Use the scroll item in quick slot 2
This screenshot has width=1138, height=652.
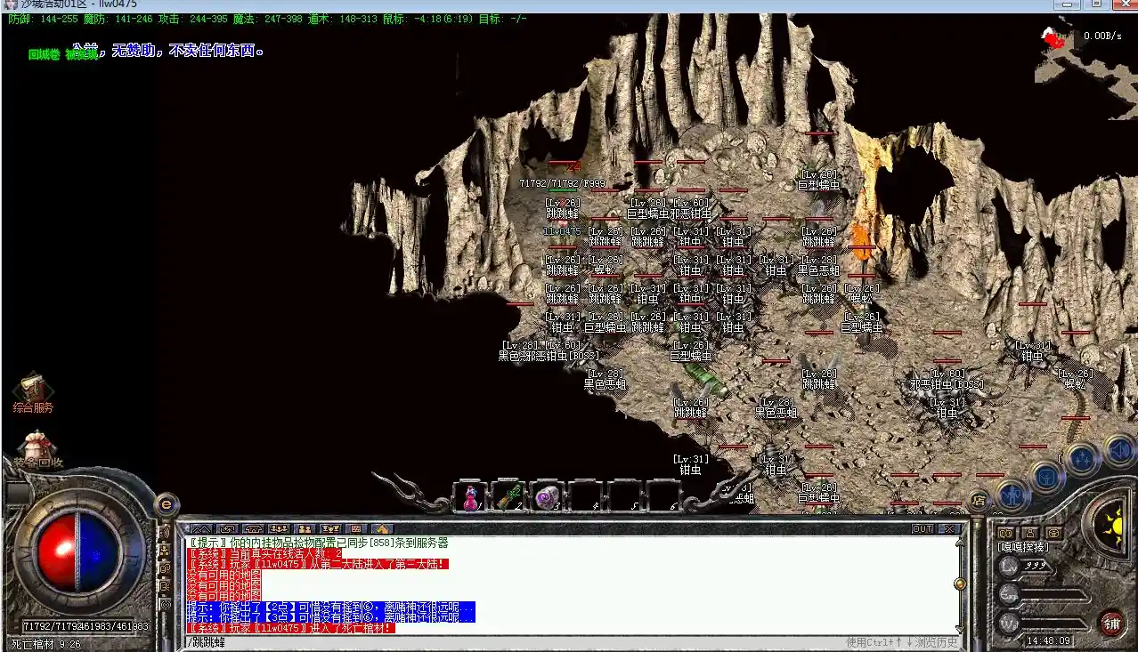click(508, 498)
